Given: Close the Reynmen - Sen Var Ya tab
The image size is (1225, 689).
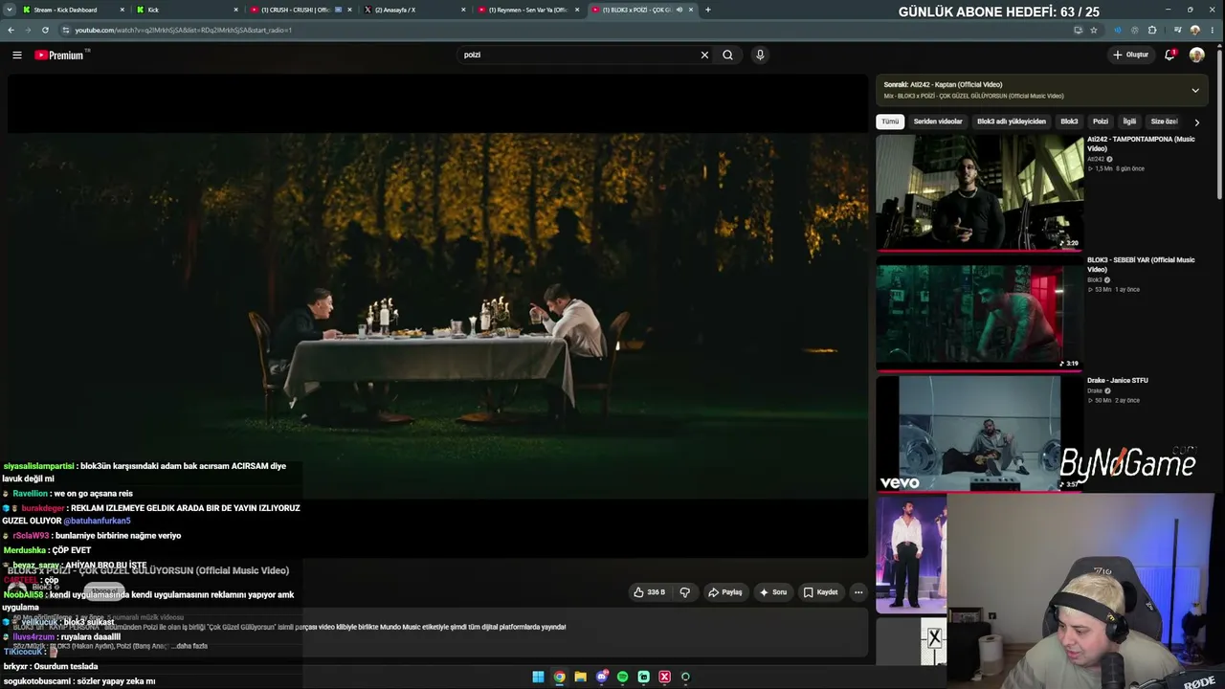Looking at the screenshot, I should pos(577,10).
